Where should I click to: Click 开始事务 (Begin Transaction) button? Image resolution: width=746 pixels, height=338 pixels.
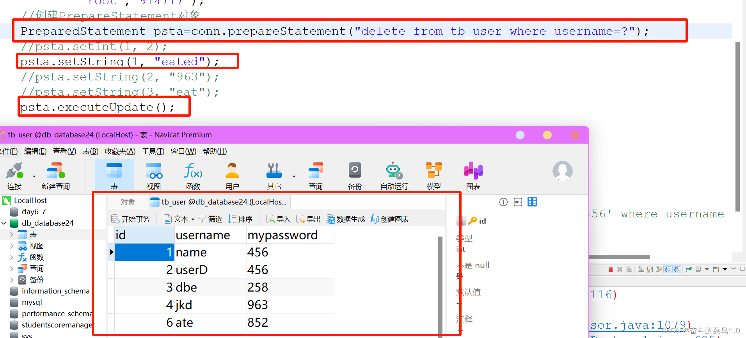[130, 219]
